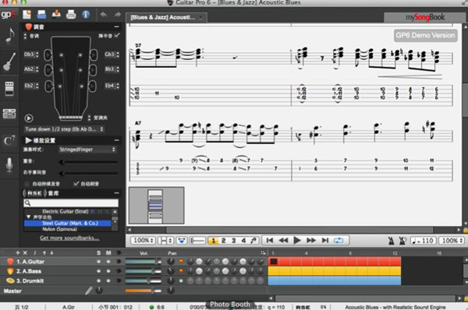This screenshot has width=468, height=310.
Task: Click the undo arrow icon
Action: 103,14
